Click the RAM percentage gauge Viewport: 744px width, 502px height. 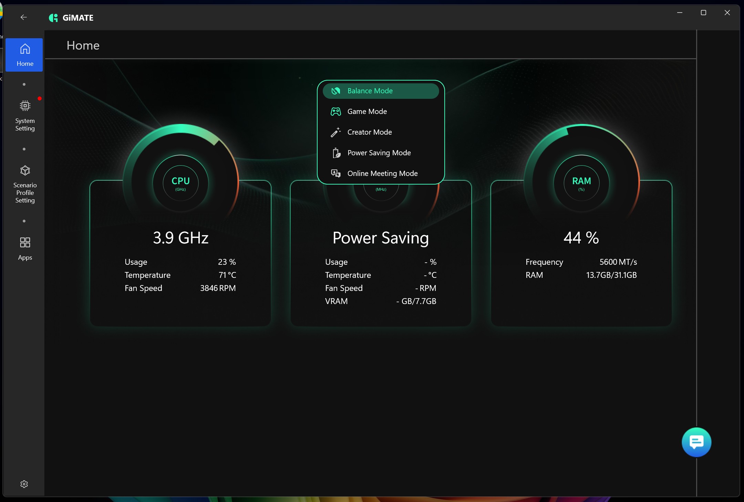point(581,183)
